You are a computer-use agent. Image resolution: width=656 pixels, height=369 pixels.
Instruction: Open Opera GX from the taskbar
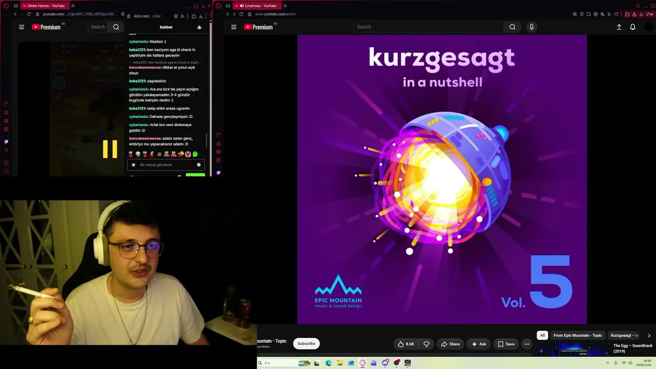[x=362, y=363]
